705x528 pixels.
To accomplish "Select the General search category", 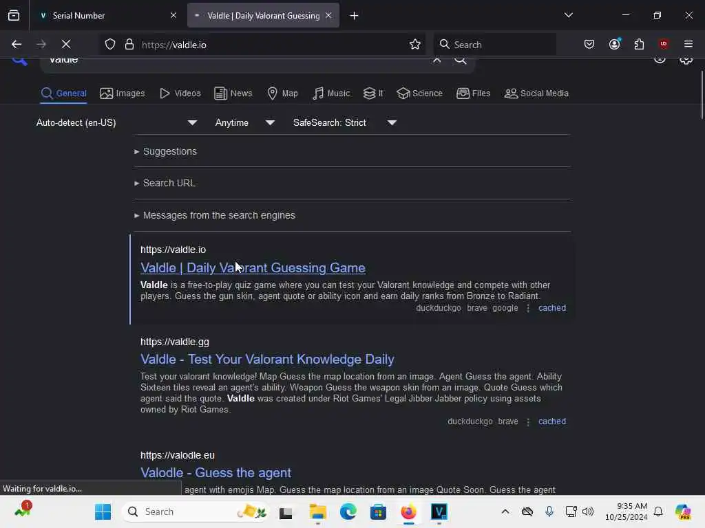I will [63, 93].
